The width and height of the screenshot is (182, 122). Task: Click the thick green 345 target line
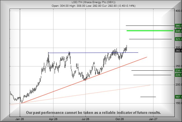150,31
